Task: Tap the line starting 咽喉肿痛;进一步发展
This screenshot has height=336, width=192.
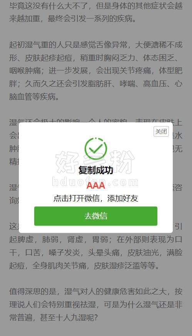Action: pos(96,71)
